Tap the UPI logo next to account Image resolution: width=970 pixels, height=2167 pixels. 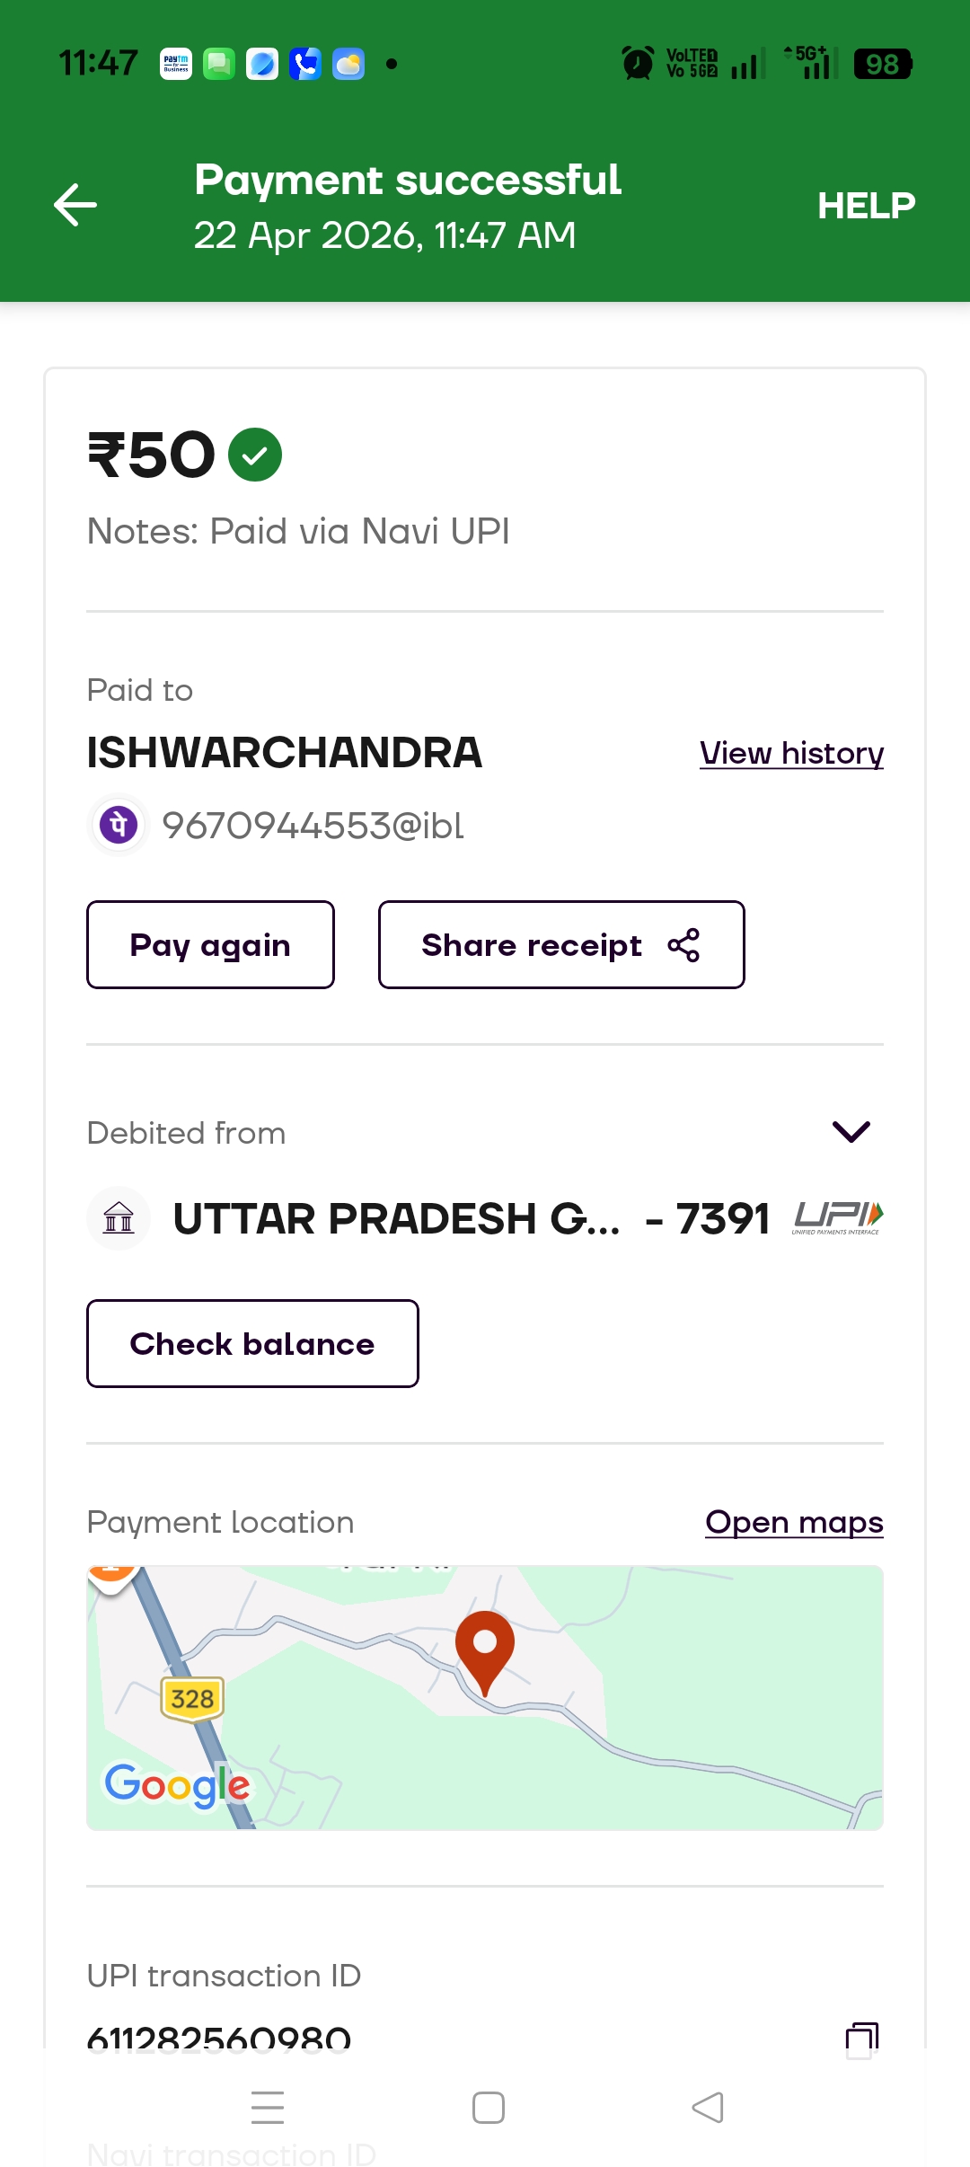tap(838, 1218)
